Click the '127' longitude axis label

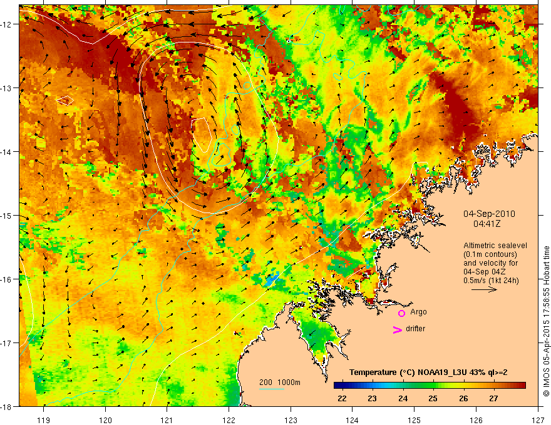pos(538,420)
